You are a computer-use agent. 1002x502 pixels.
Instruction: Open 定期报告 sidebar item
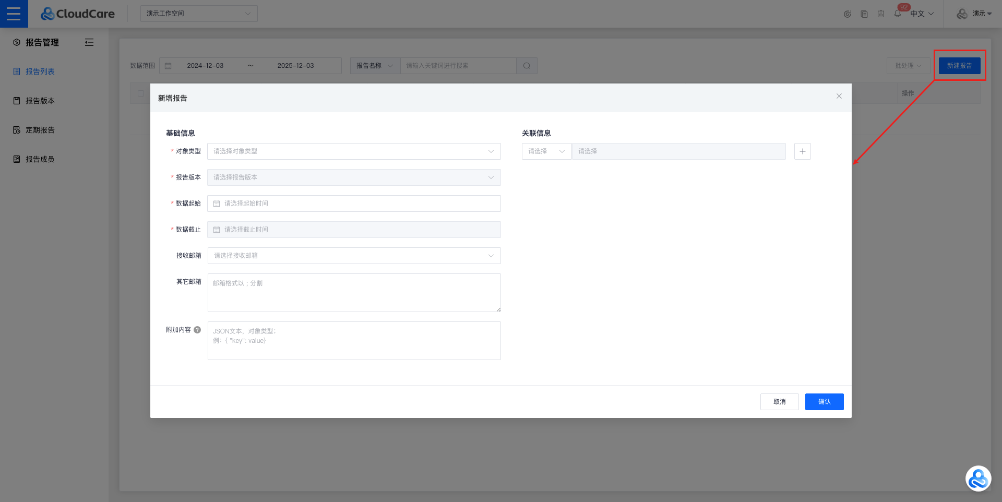40,130
